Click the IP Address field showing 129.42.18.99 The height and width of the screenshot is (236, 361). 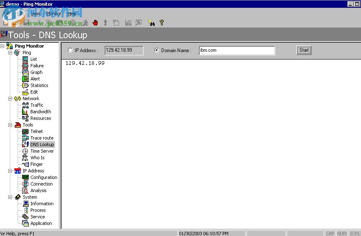point(124,50)
